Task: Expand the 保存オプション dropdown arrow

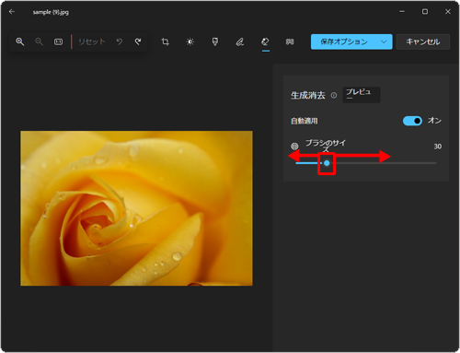Action: coord(384,41)
